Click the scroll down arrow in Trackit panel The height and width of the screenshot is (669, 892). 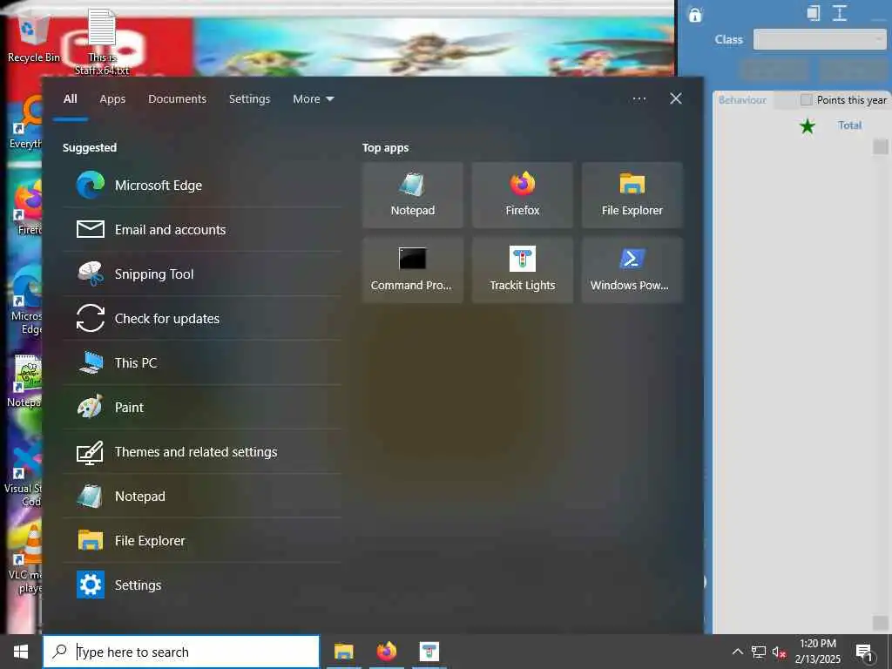[880, 623]
